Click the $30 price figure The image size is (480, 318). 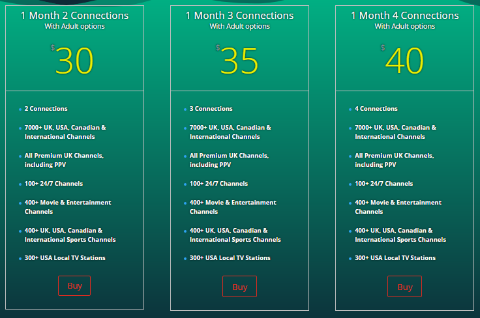tap(74, 61)
